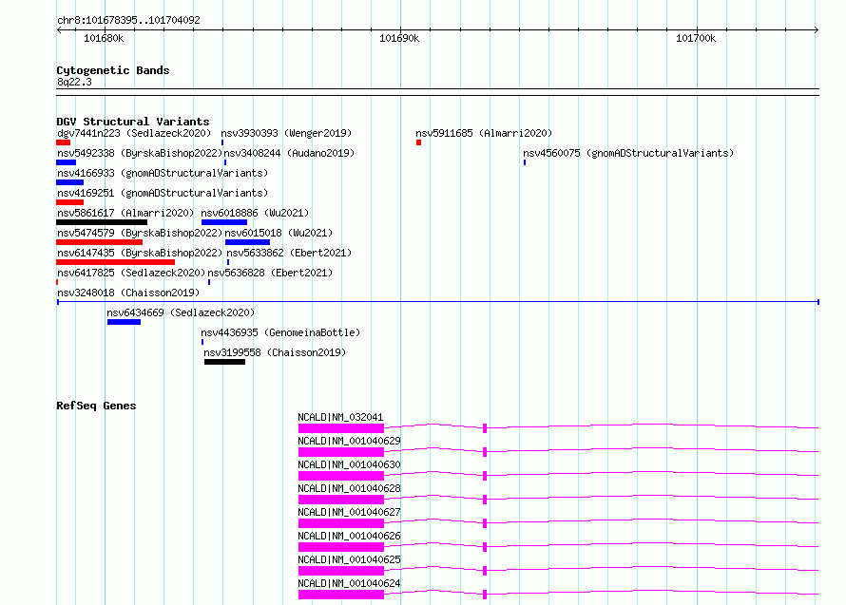Click the magenta exon block of NM_001040628
Screen dimensions: 846x605
click(x=341, y=500)
